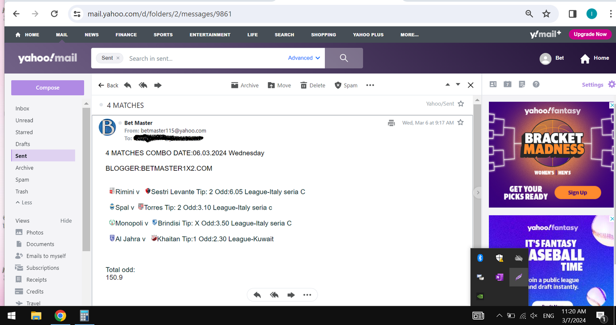The width and height of the screenshot is (616, 325).
Task: Collapse the right ad panel chevron
Action: [x=478, y=192]
